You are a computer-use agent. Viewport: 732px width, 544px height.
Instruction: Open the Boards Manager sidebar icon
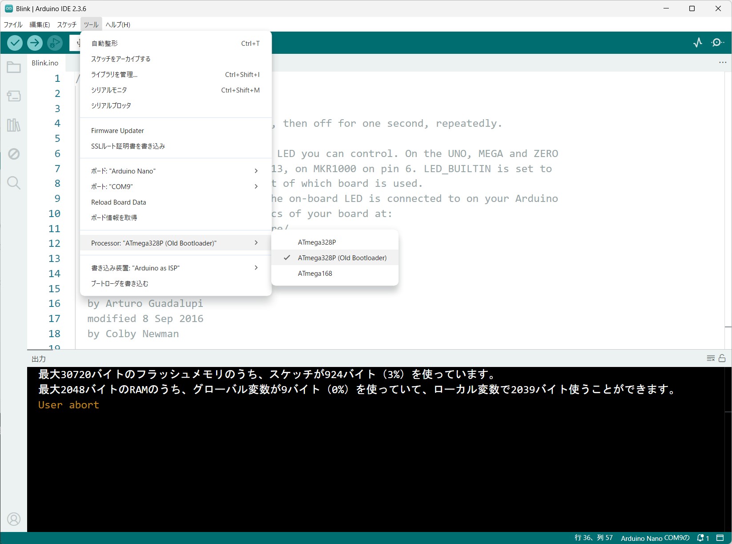pyautogui.click(x=14, y=96)
